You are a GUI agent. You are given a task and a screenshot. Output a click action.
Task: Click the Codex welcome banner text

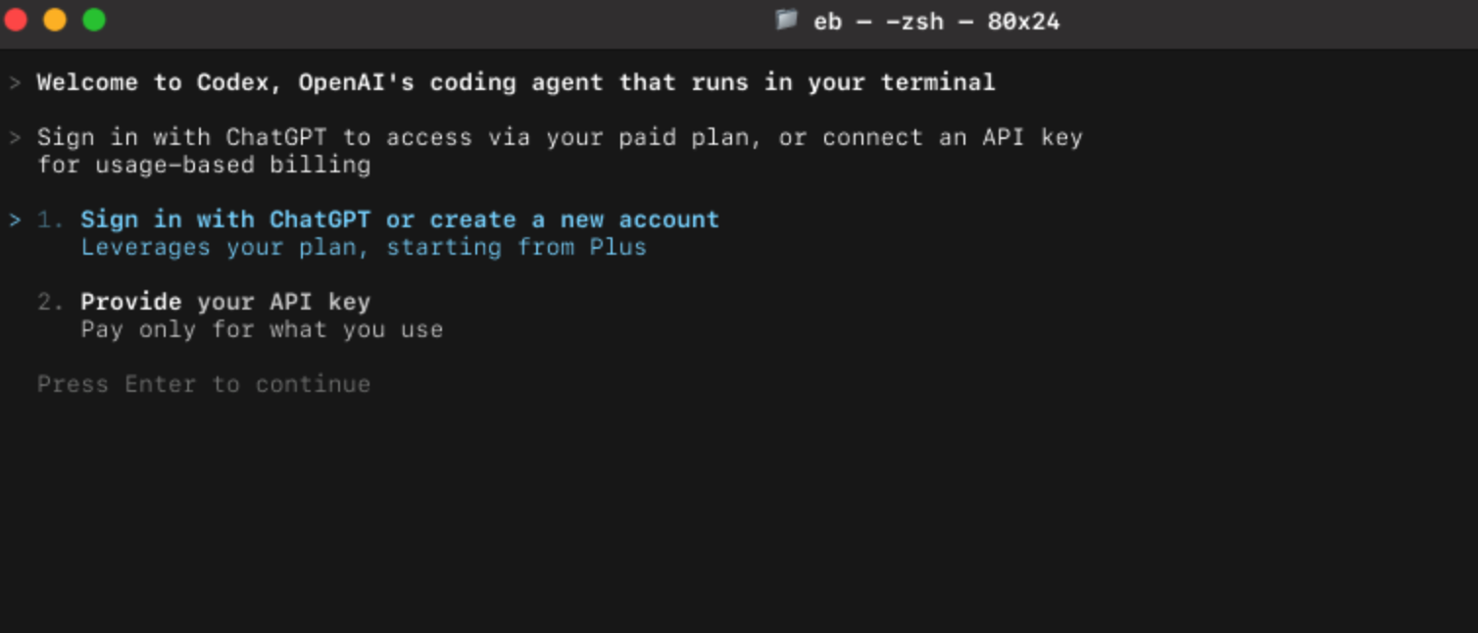point(515,82)
